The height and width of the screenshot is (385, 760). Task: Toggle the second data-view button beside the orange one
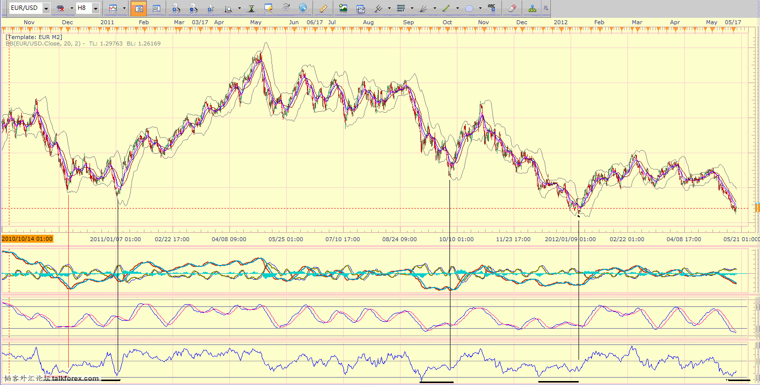point(156,8)
